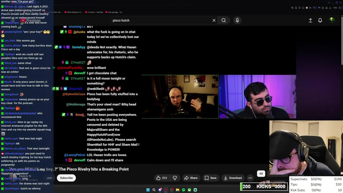Open Xbox app from the taskbar
This screenshot has width=343, height=193.
coord(189,190)
